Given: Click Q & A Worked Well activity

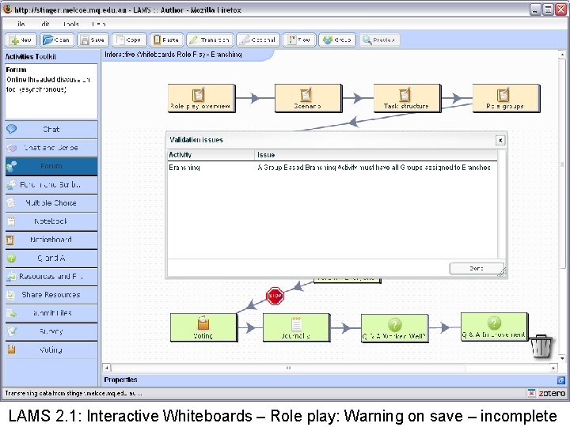Looking at the screenshot, I should point(395,328).
